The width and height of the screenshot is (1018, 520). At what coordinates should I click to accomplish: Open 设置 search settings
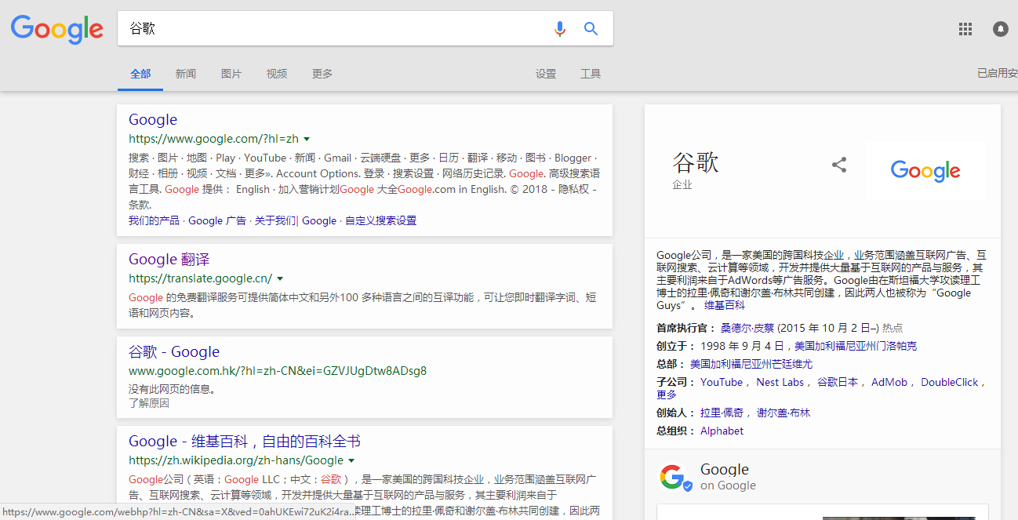(546, 74)
